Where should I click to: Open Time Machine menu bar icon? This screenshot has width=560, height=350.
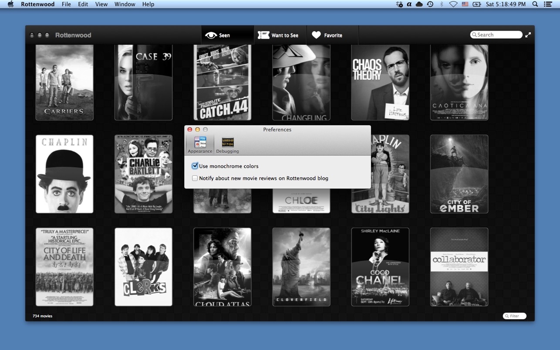430,4
